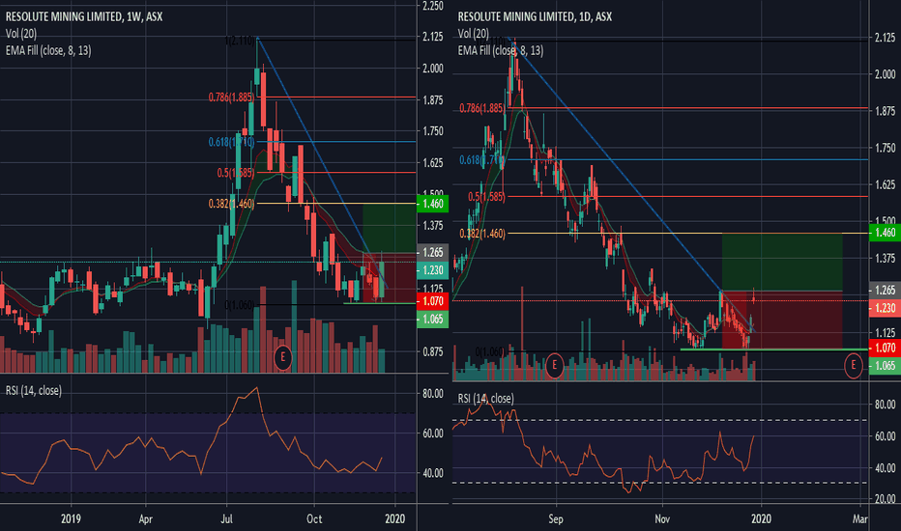The image size is (901, 531).
Task: Open EMA Fill (close, 8, 13) legend on daily chart
Action: tap(500, 50)
